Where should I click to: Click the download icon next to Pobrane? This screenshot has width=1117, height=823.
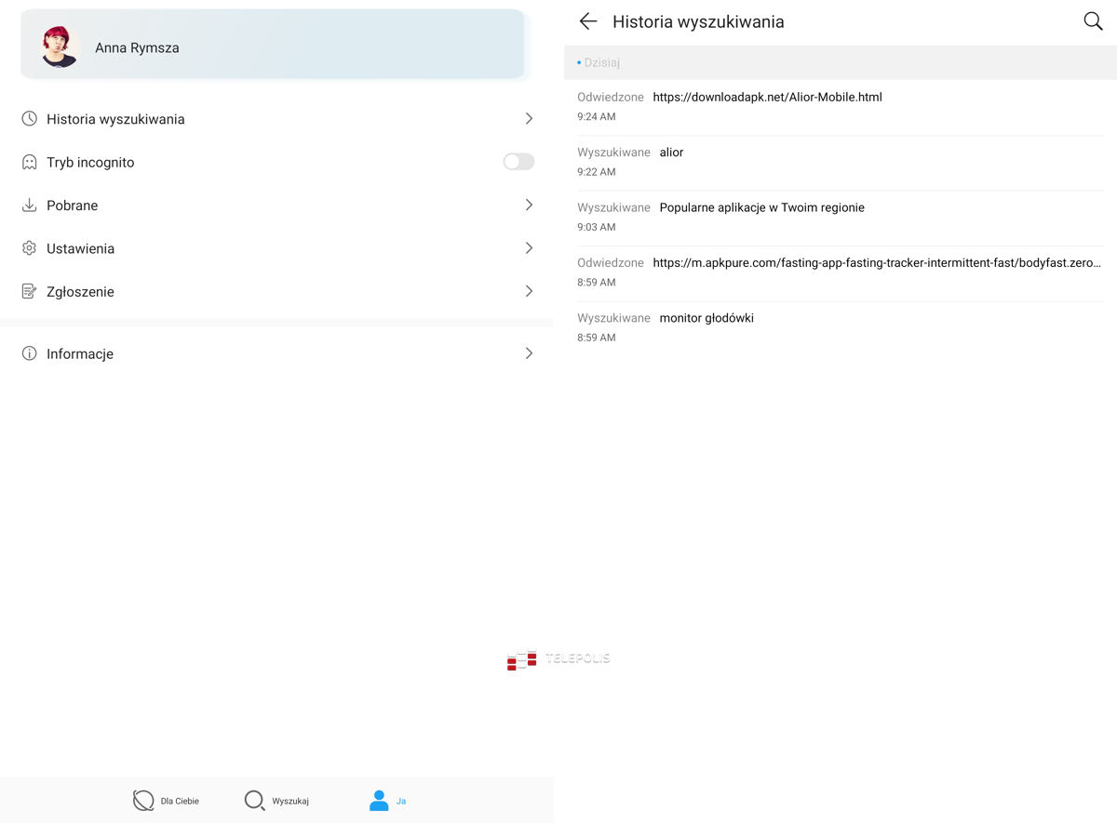[30, 206]
